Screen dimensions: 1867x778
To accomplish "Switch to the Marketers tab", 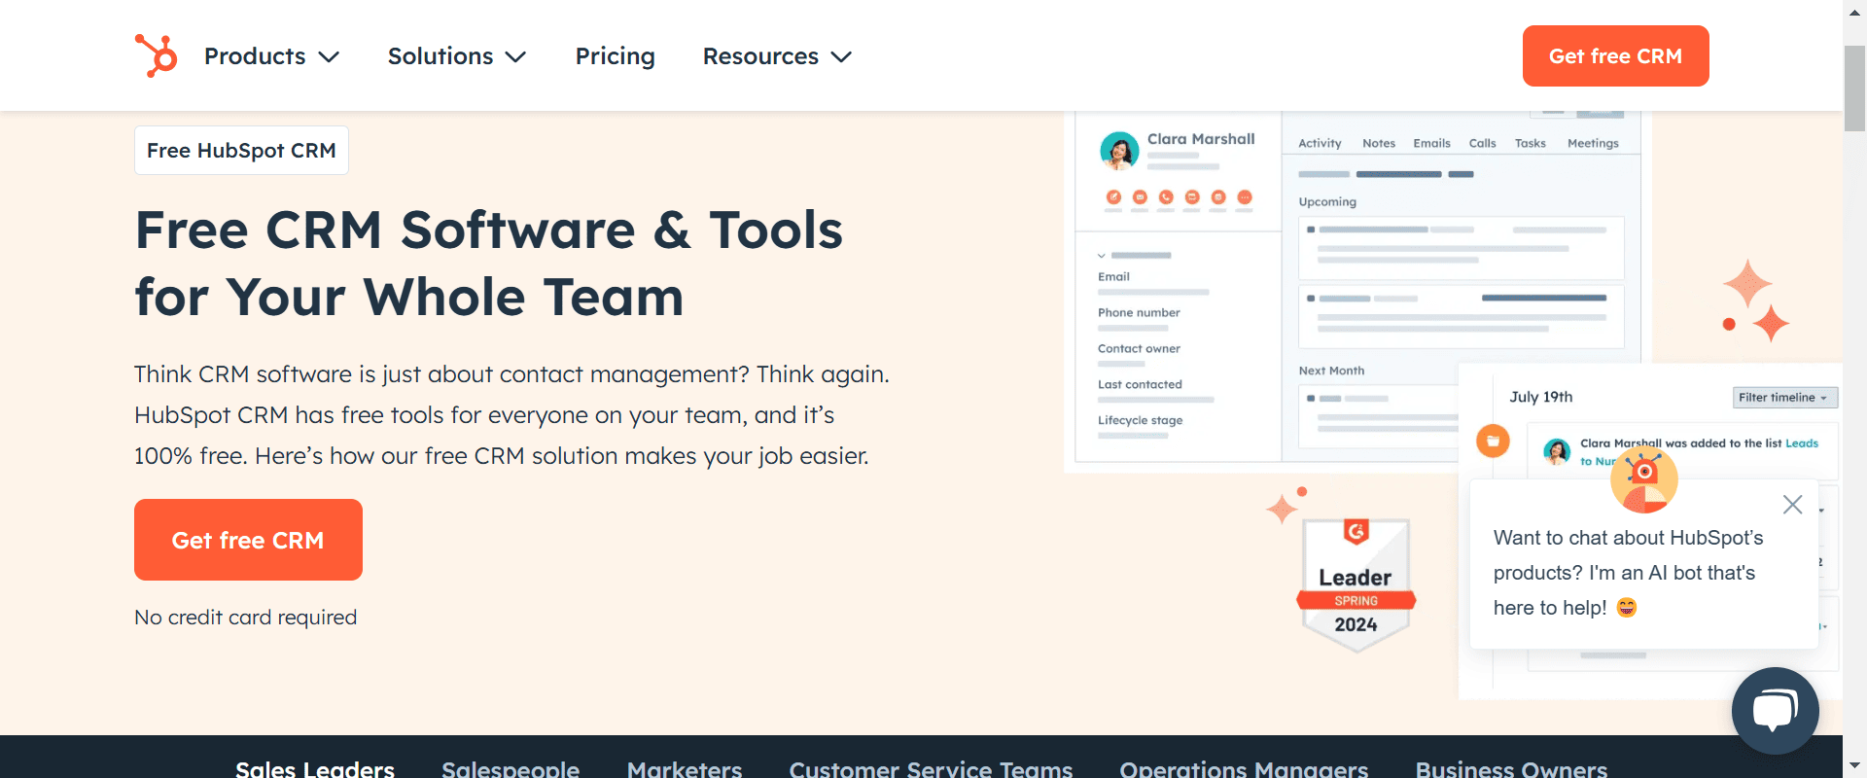I will [685, 768].
